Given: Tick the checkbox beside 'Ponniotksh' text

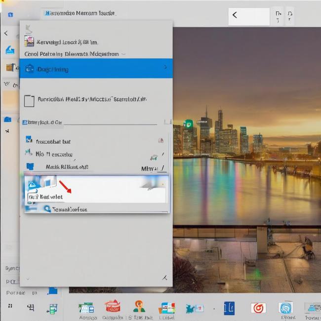Looking at the screenshot, I should (29, 101).
